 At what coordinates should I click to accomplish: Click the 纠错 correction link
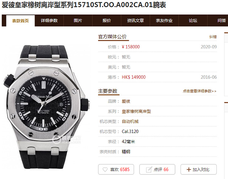[213, 37]
